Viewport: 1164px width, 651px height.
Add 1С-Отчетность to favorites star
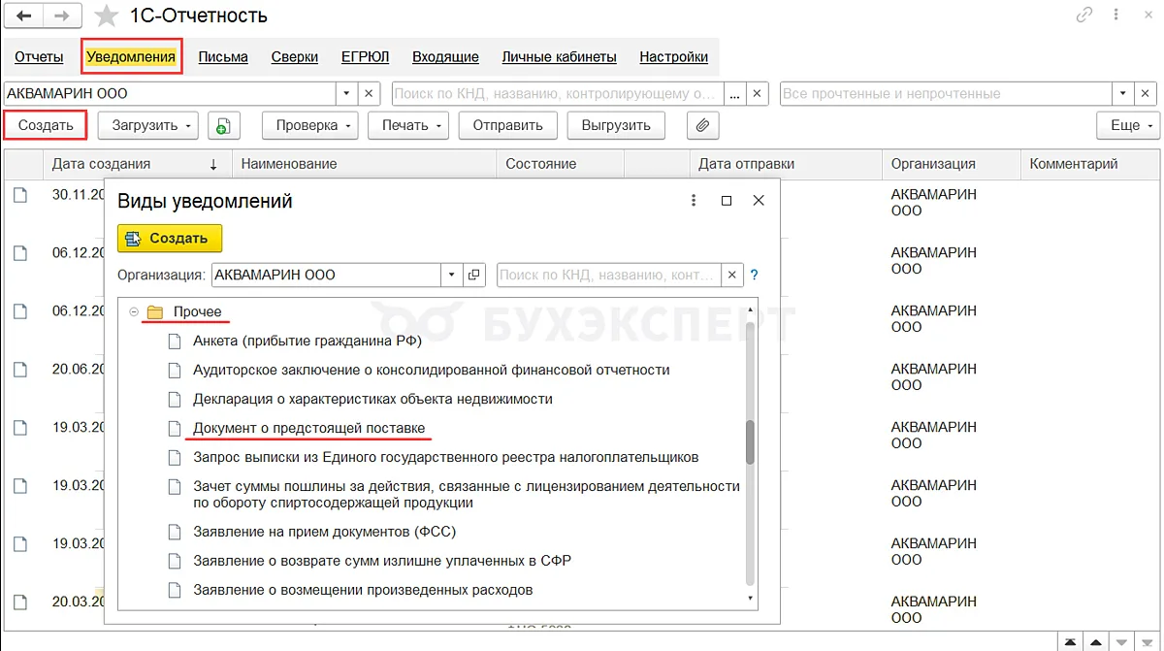pyautogui.click(x=107, y=16)
